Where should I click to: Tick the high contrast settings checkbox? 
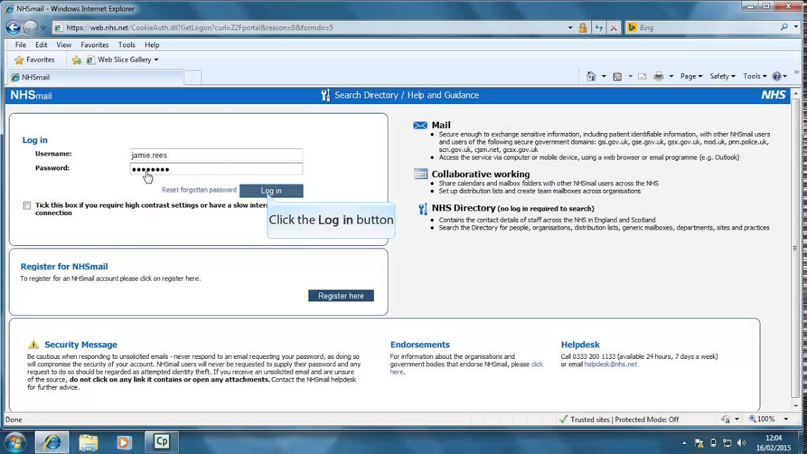26,206
